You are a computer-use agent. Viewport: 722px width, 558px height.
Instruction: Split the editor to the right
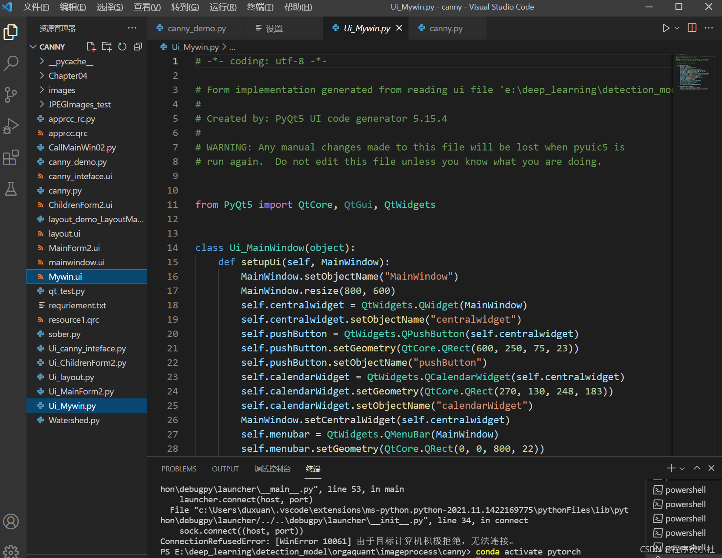coord(692,28)
